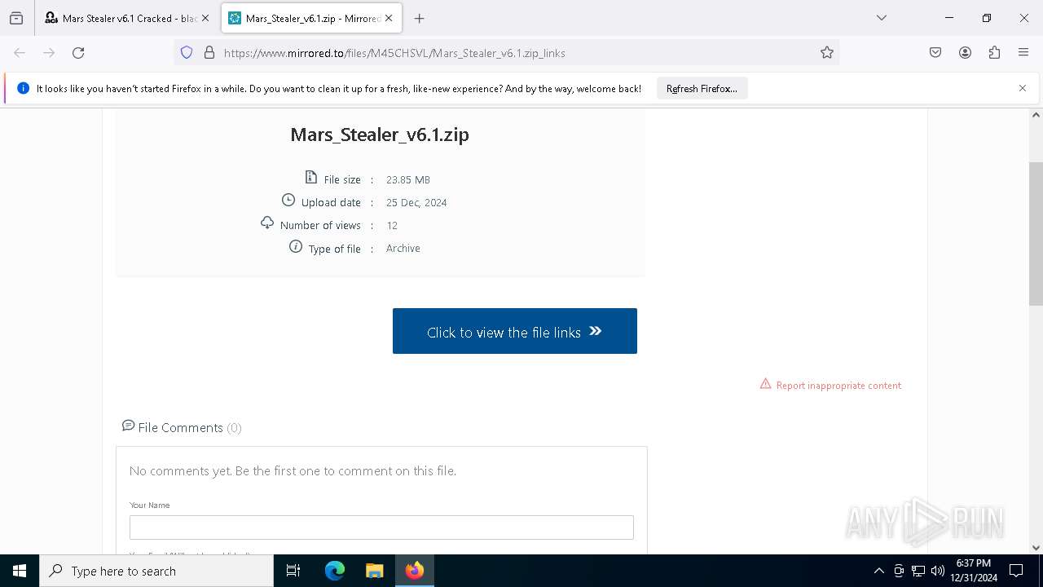Close the Mars Stealer v6.1 Cracked tab
Image resolution: width=1043 pixels, height=587 pixels.
coord(205,18)
